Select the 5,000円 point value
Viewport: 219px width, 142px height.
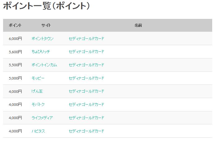pyautogui.click(x=15, y=78)
